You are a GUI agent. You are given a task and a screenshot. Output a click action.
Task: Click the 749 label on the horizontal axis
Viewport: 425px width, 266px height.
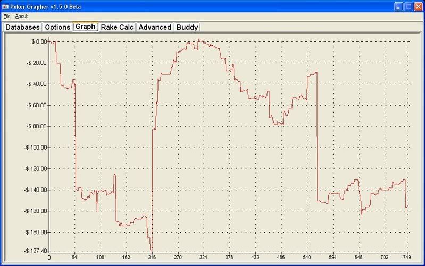pos(407,258)
